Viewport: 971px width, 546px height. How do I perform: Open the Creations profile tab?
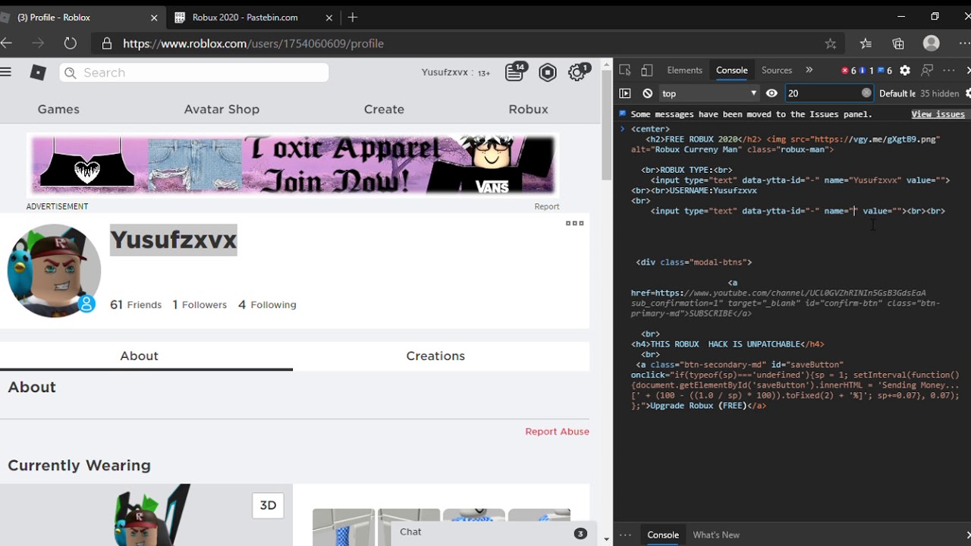(x=435, y=356)
